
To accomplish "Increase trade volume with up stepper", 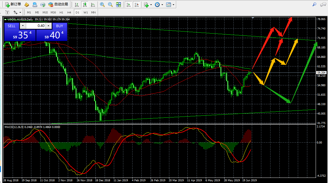I will (x=49, y=26).
